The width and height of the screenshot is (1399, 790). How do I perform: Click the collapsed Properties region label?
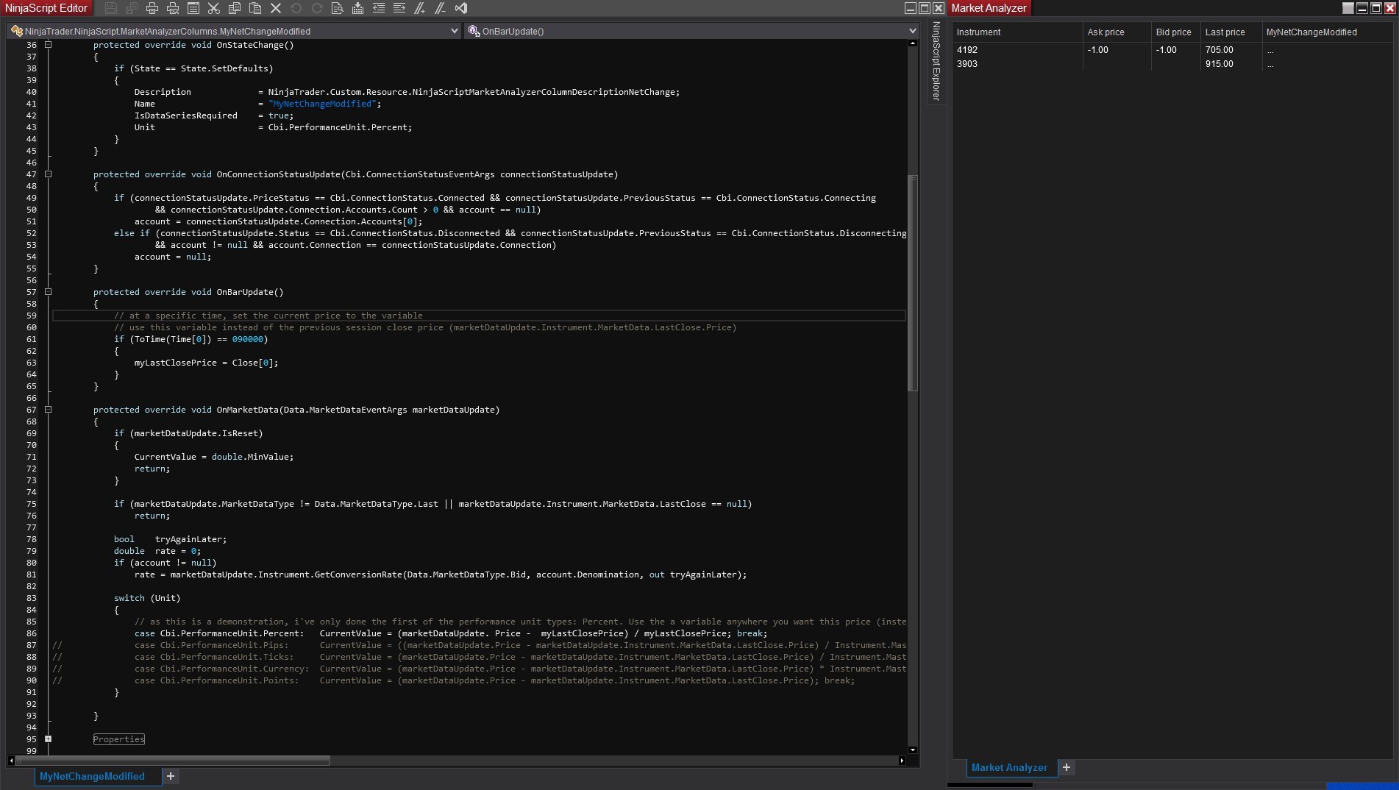119,739
